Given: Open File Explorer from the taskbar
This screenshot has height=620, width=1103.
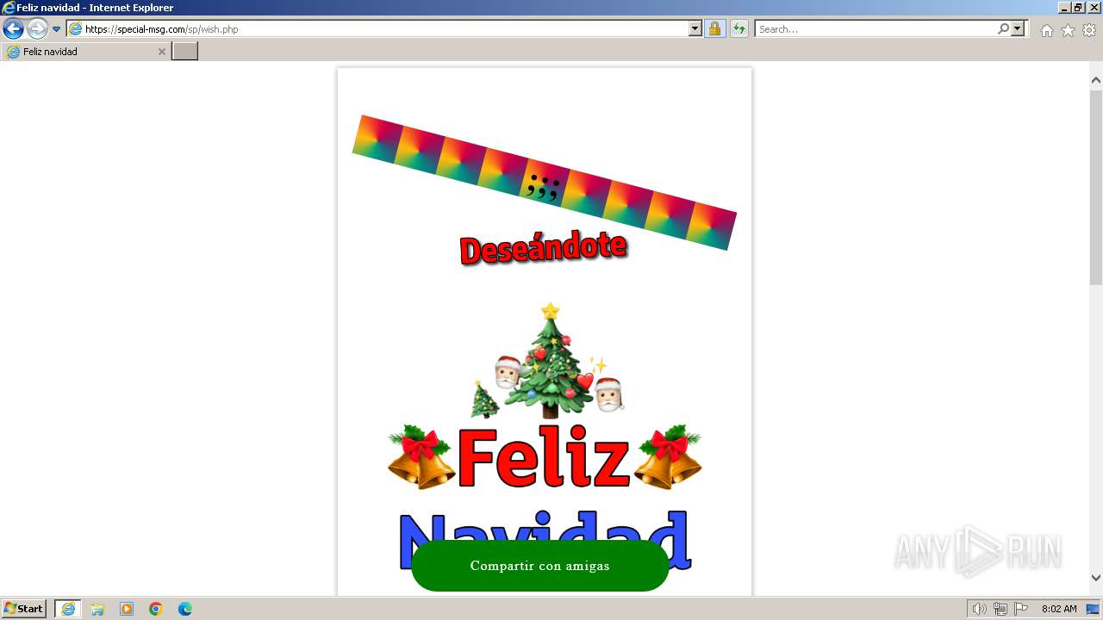Looking at the screenshot, I should [x=97, y=609].
